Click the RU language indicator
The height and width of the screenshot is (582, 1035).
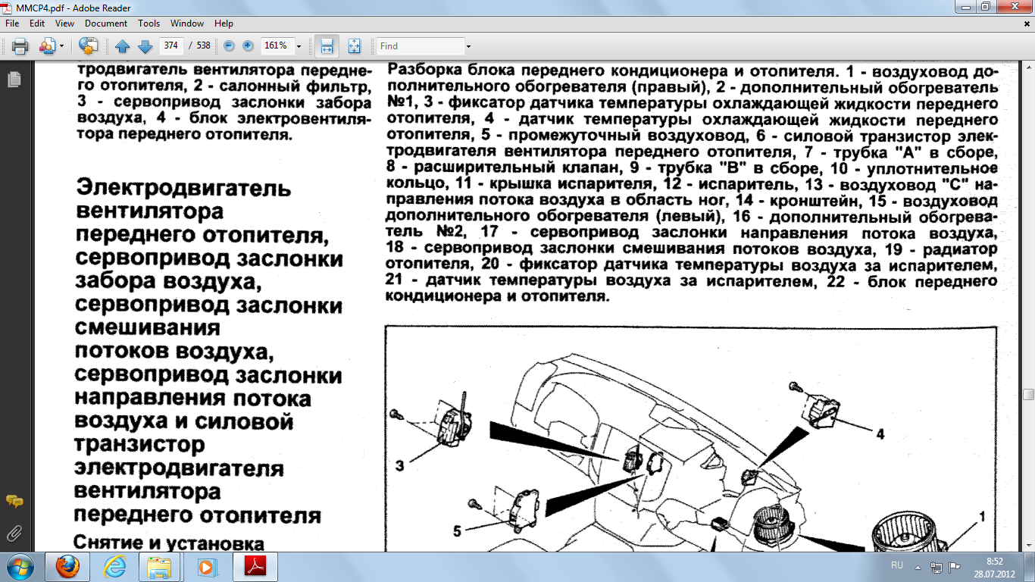tap(897, 566)
